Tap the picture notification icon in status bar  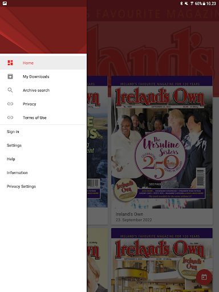[x=5, y=3]
